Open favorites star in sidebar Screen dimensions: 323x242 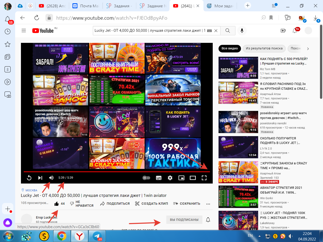pos(8,44)
